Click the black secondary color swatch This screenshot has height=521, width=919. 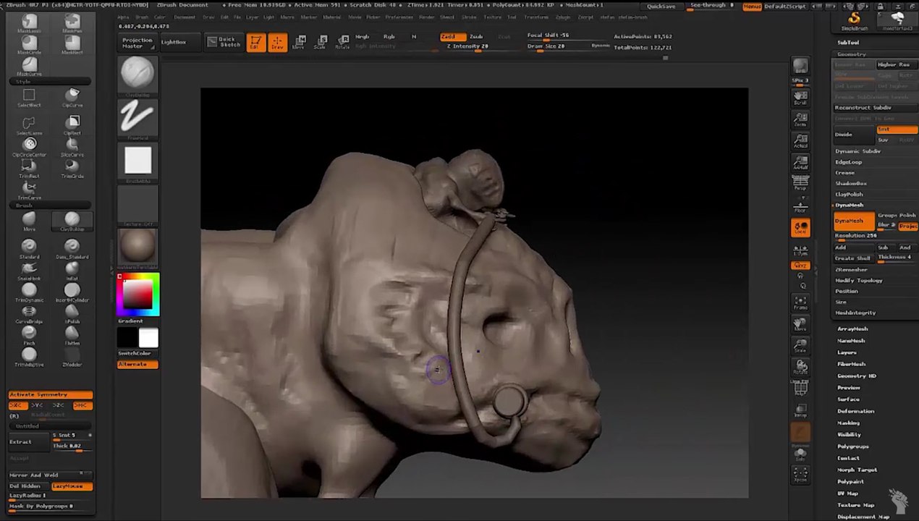[127, 338]
